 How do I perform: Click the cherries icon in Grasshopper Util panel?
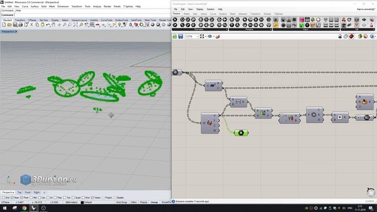point(344,19)
